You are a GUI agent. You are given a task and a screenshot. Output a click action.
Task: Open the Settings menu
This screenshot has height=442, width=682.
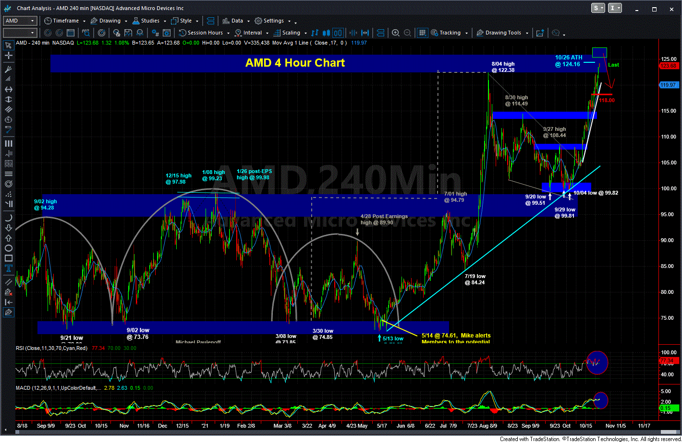269,21
